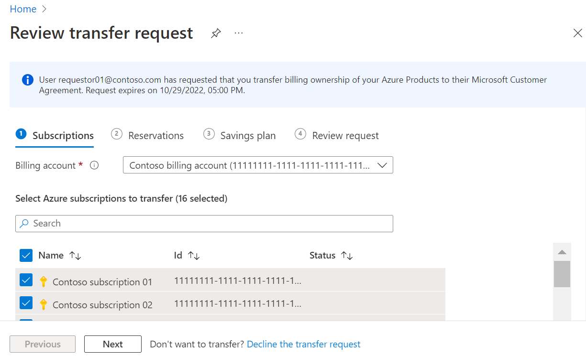
Task: Click the Billing account info icon
Action: [x=95, y=165]
